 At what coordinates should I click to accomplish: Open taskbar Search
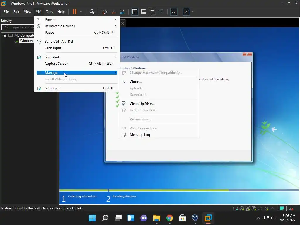coord(105,218)
